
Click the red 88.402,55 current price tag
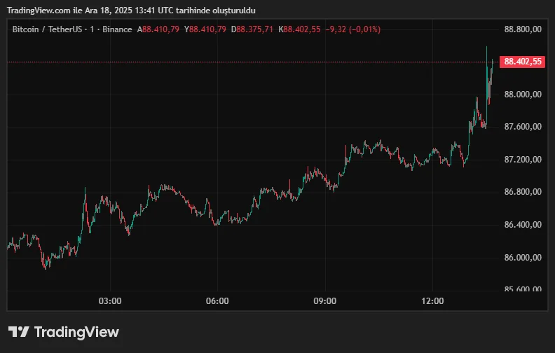(523, 62)
